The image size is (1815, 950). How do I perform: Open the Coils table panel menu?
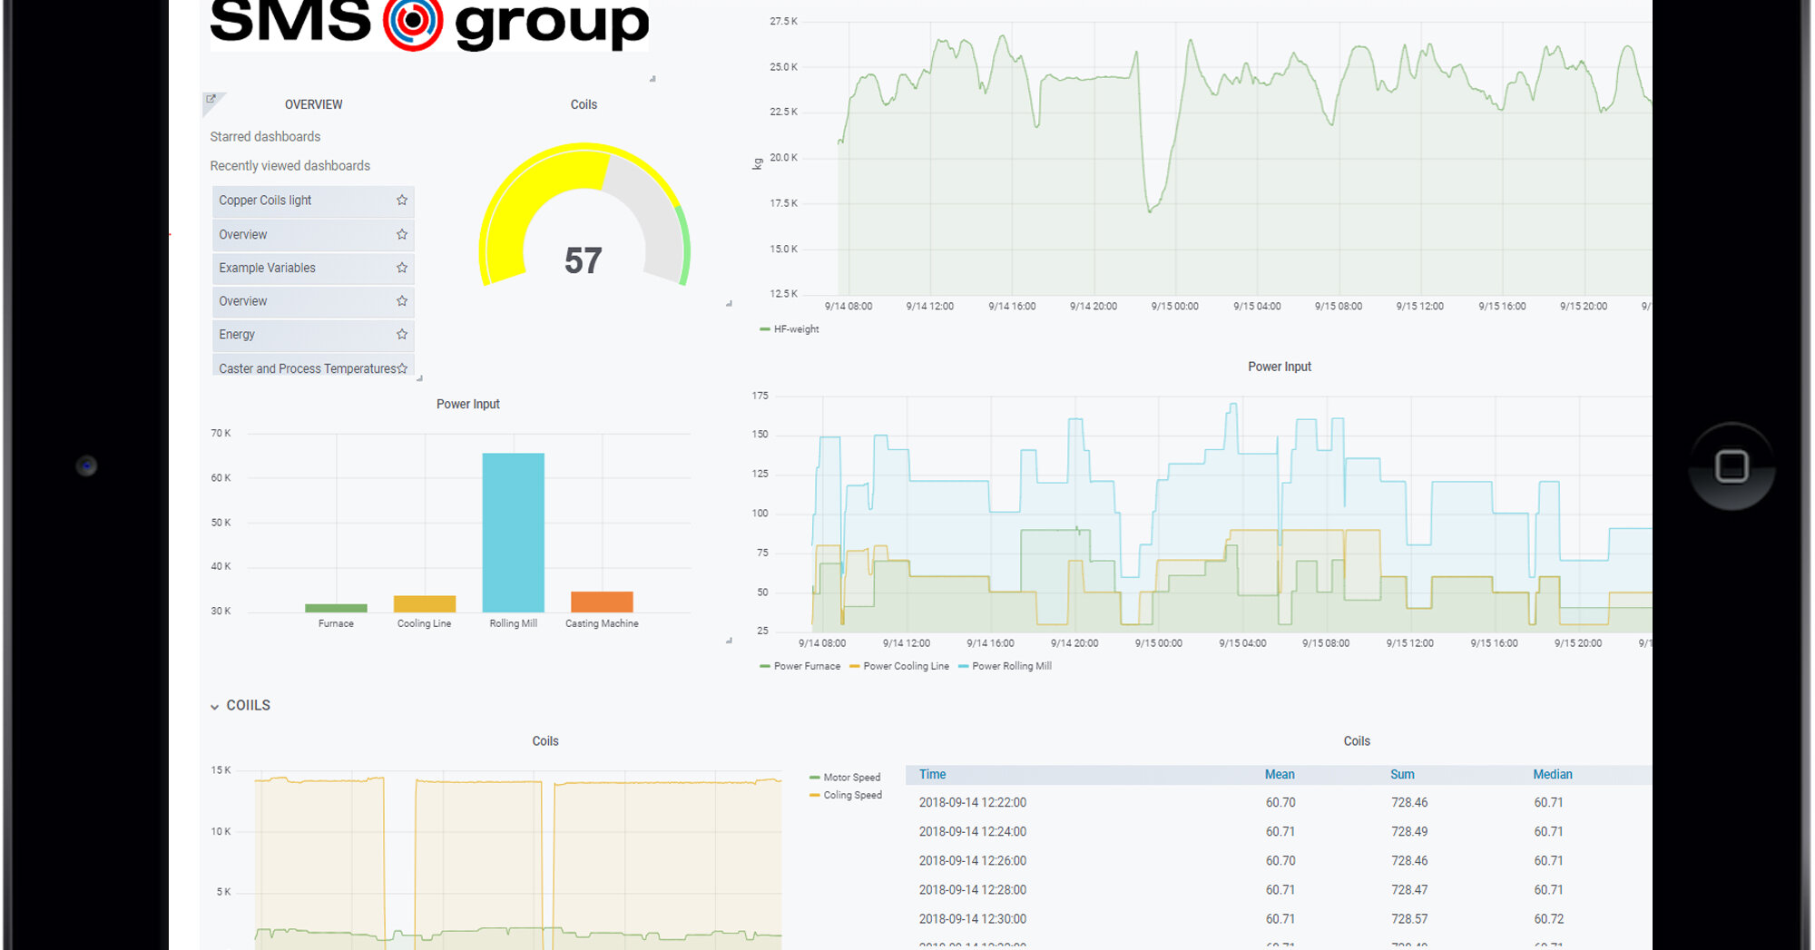[1356, 740]
